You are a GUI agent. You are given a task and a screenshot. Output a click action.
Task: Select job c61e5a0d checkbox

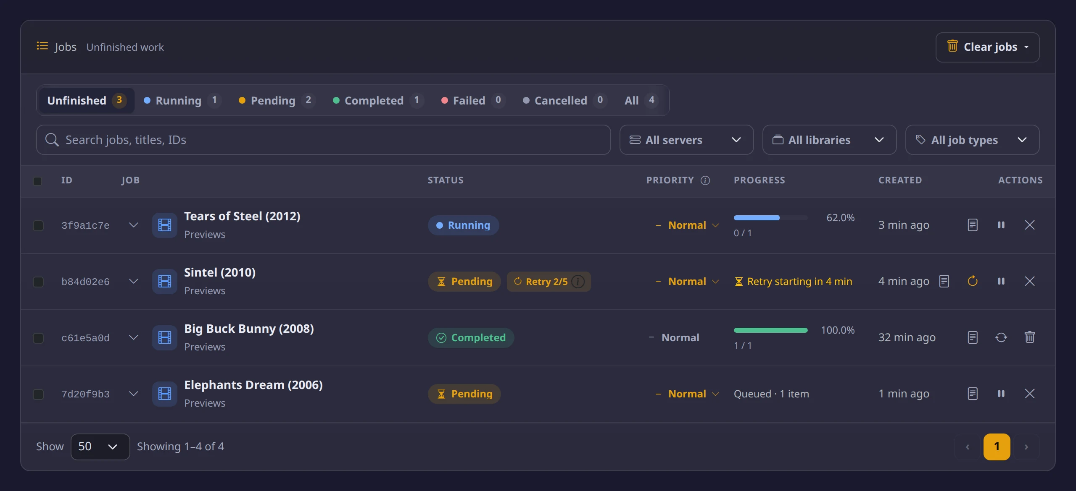click(38, 338)
